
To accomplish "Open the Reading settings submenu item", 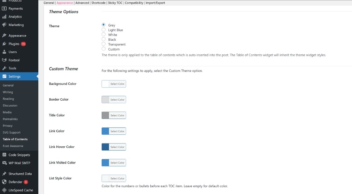I will click(x=8, y=99).
